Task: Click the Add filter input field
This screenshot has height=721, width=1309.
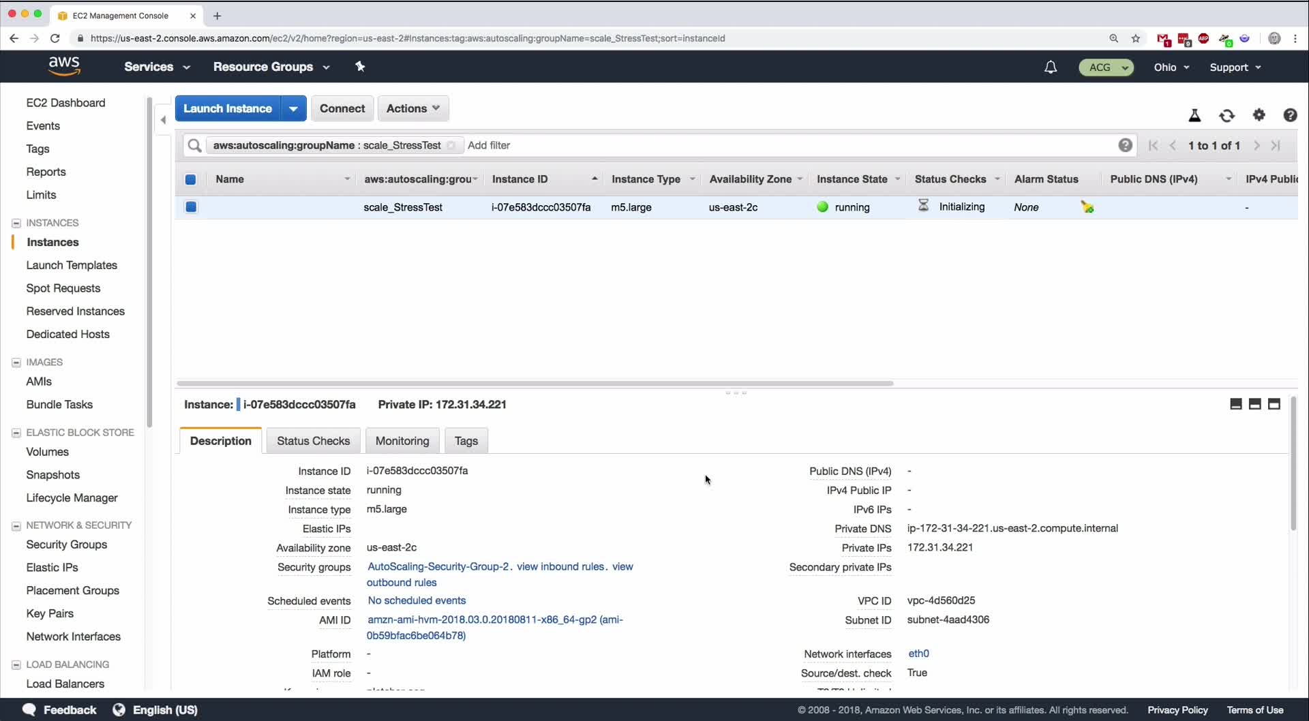Action: pyautogui.click(x=791, y=145)
